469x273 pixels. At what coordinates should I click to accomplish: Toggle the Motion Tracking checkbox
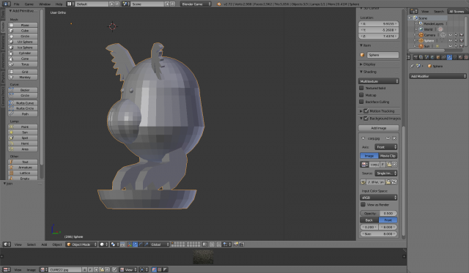[x=366, y=111]
